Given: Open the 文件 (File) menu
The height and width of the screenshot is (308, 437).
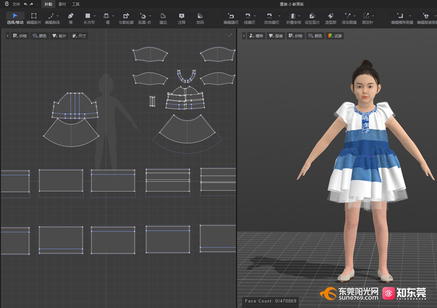Looking at the screenshot, I should point(17,4).
